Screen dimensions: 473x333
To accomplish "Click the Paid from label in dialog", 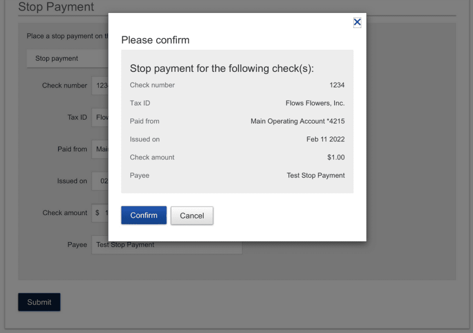I will click(145, 121).
